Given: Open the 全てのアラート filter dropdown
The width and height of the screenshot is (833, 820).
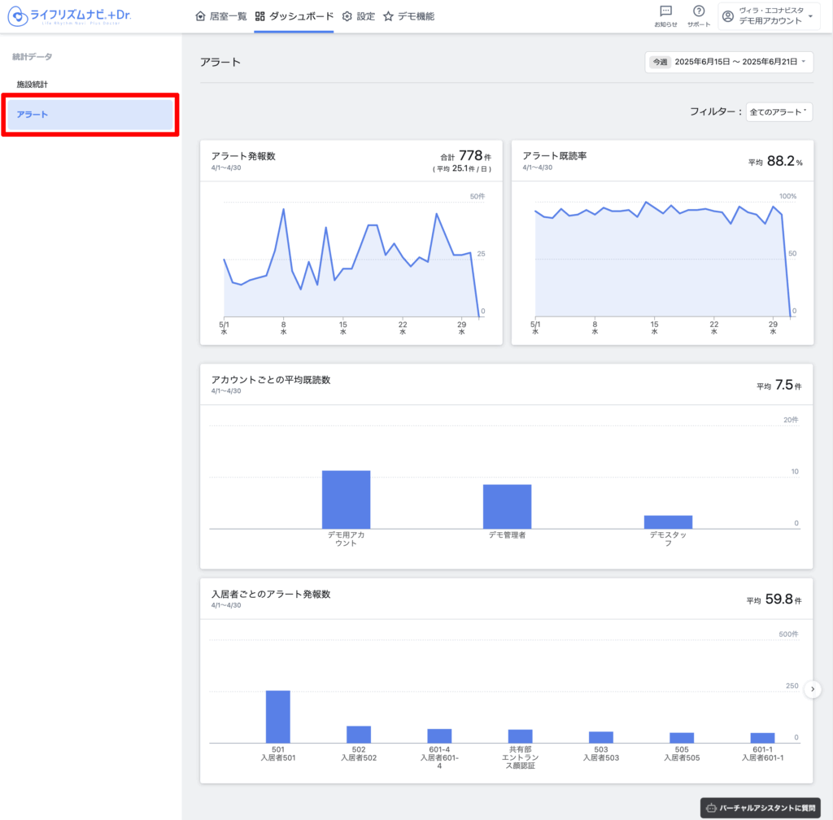Looking at the screenshot, I should (x=778, y=112).
